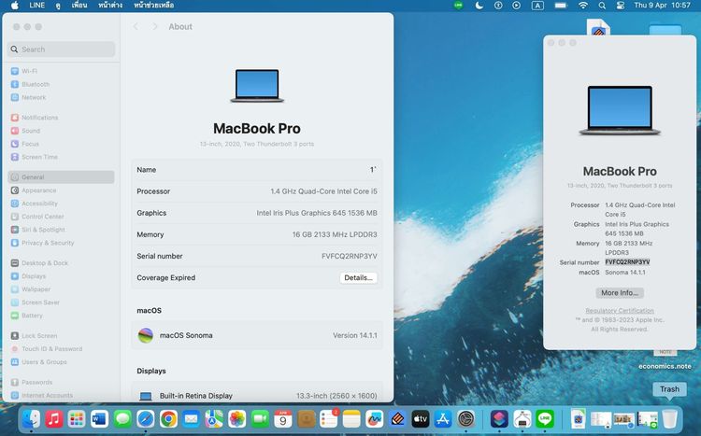Screen dimensions: 701x436
Task: Click the Details... button for Coverage Expired
Action: tap(358, 278)
